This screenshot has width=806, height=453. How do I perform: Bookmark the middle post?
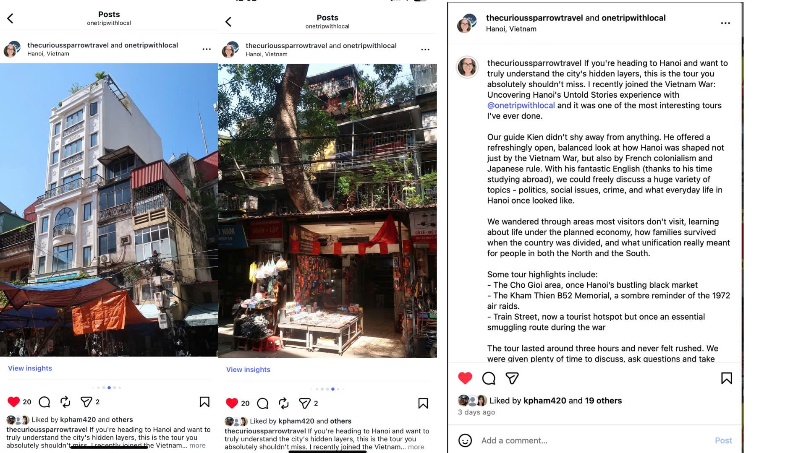423,404
